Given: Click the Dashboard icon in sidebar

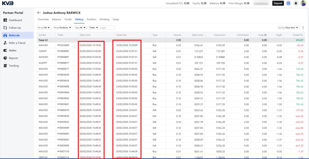Looking at the screenshot, I should pos(5,20).
